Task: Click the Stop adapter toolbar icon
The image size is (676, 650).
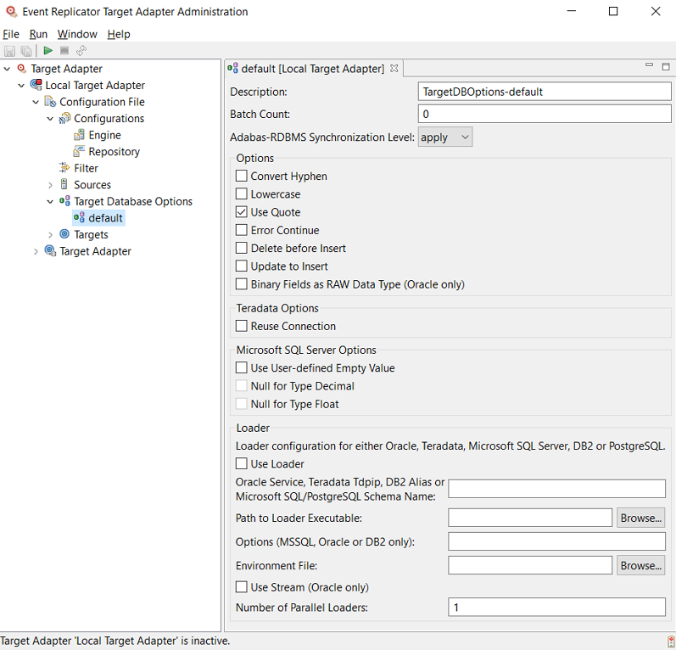Action: pos(64,51)
